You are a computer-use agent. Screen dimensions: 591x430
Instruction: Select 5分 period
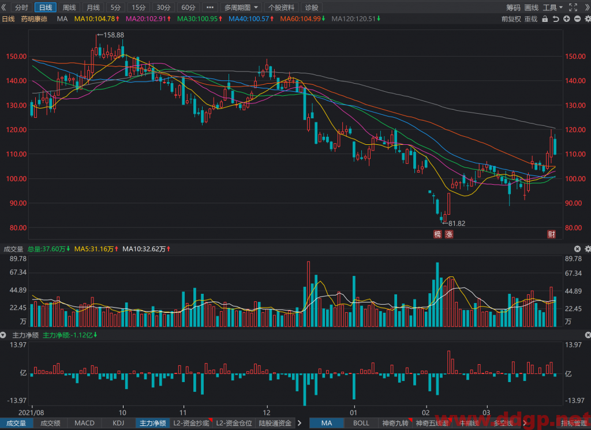pyautogui.click(x=115, y=7)
